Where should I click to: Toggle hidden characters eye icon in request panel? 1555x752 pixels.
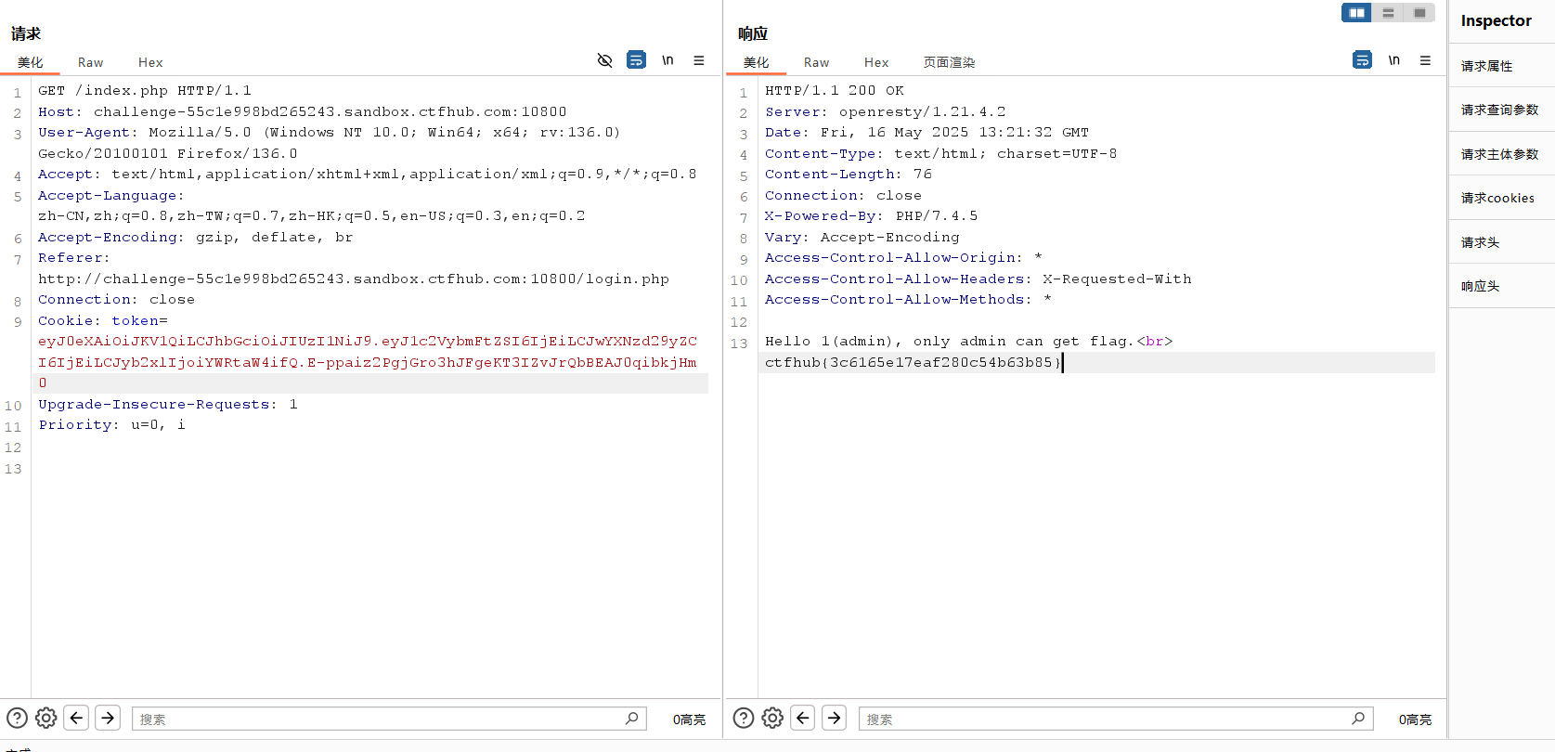pos(604,60)
